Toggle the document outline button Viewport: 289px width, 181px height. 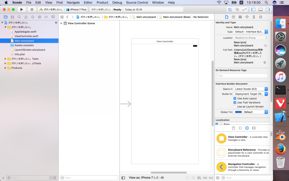tap(123, 178)
